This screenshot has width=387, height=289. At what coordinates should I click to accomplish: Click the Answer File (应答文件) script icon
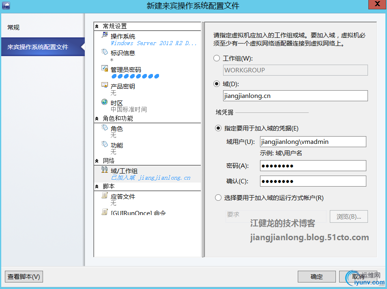coord(105,195)
